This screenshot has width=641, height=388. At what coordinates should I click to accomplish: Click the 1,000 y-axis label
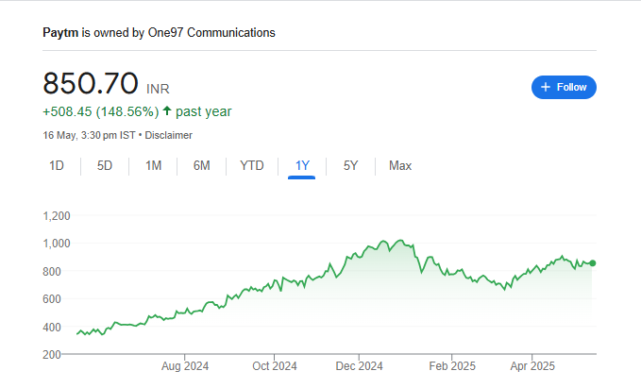point(57,244)
